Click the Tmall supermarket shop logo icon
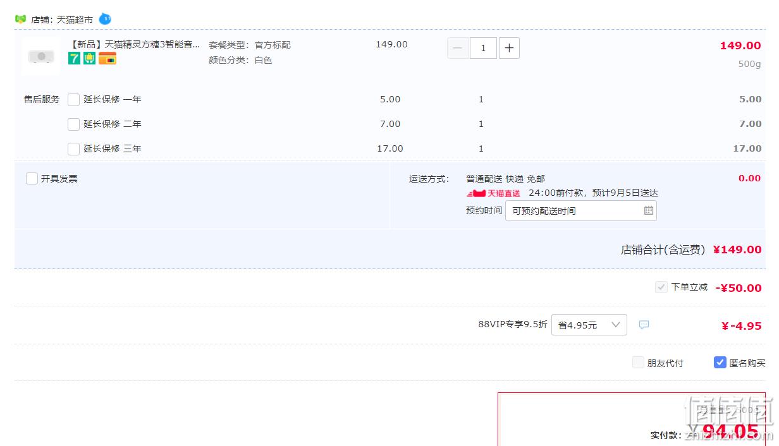The width and height of the screenshot is (779, 446). pos(21,19)
